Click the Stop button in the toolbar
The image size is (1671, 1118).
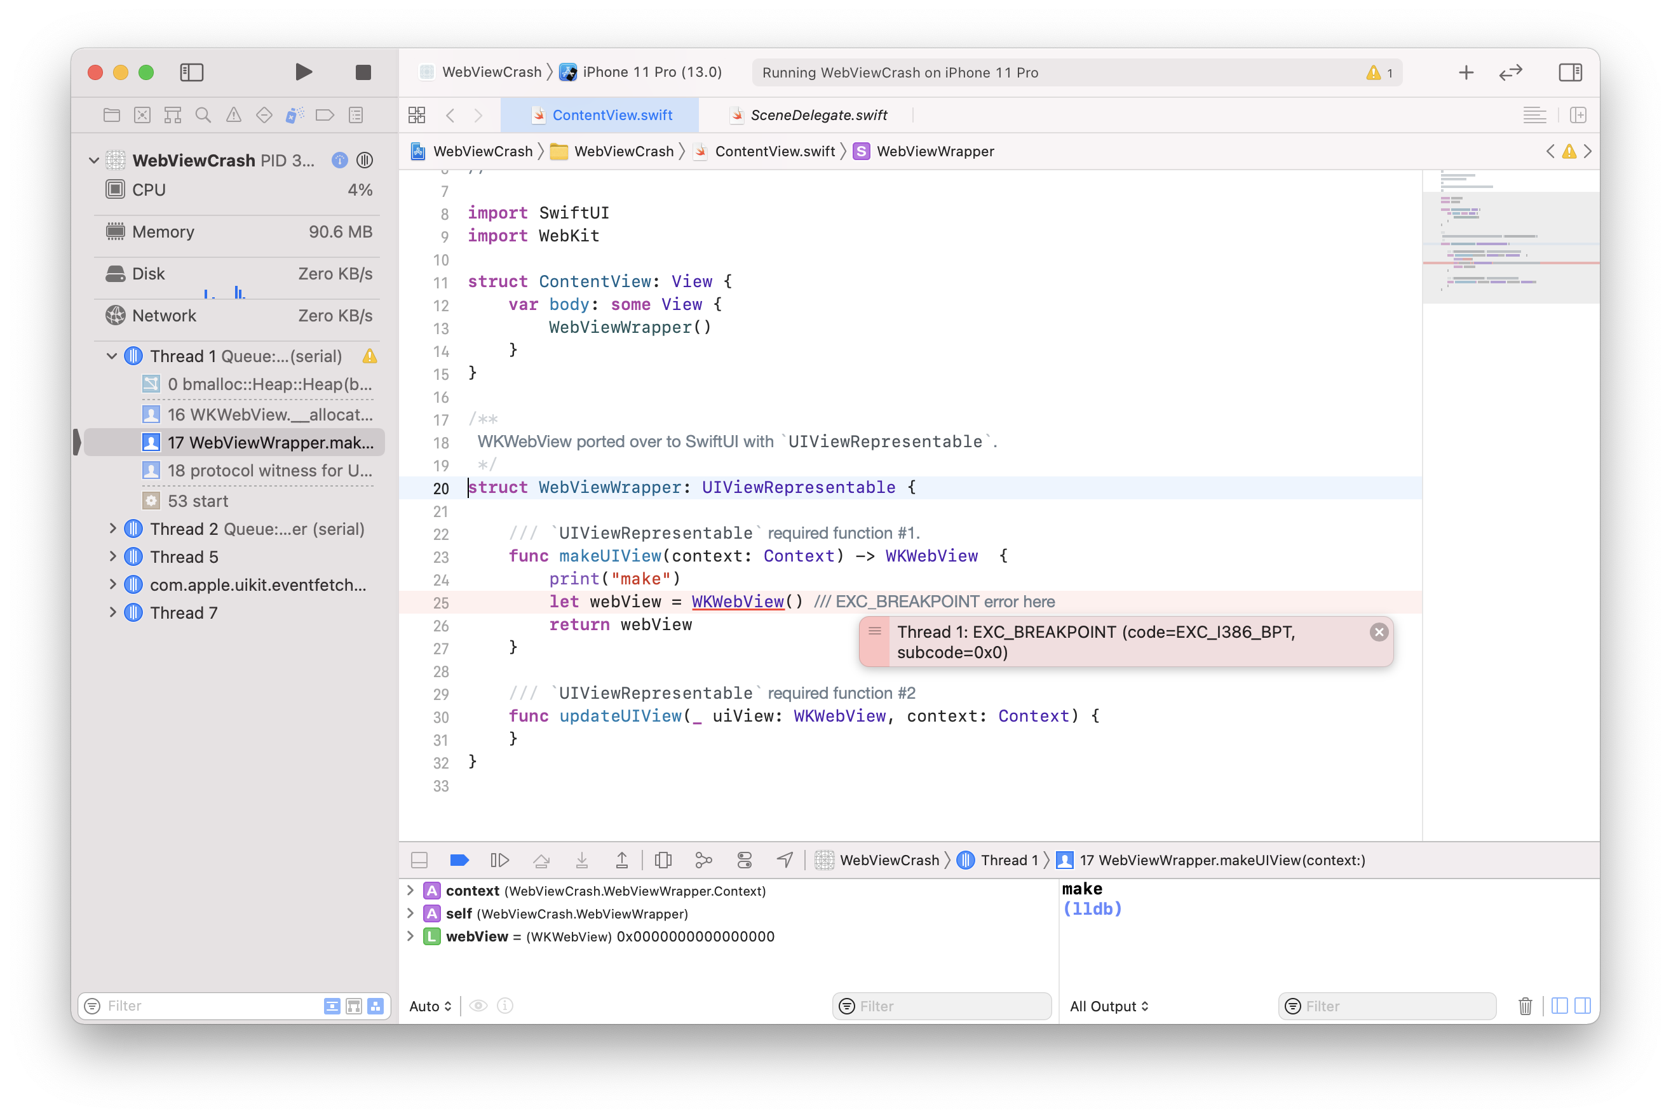tap(363, 72)
